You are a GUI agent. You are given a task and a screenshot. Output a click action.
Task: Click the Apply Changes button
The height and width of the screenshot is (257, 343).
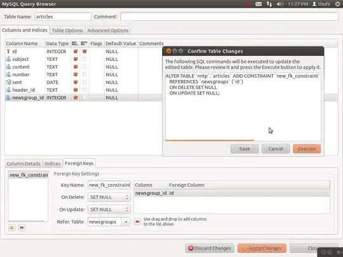pyautogui.click(x=262, y=248)
